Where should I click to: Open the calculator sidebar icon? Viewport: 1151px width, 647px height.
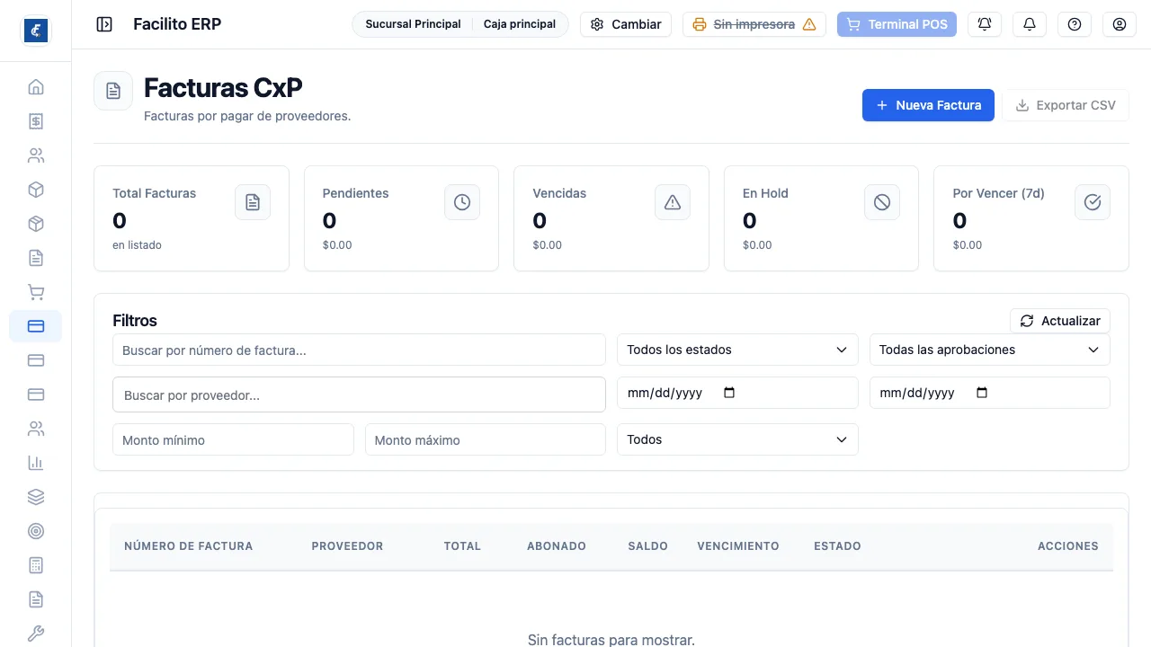pos(36,565)
